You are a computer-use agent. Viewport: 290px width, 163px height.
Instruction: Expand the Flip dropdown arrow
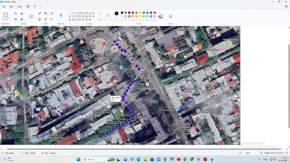[x=25, y=19]
